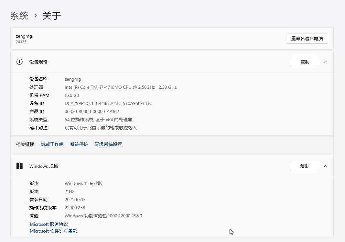Click processor value Intel(R) Core(TM) i7-4710MQ
The image size is (345, 242).
pos(121,87)
